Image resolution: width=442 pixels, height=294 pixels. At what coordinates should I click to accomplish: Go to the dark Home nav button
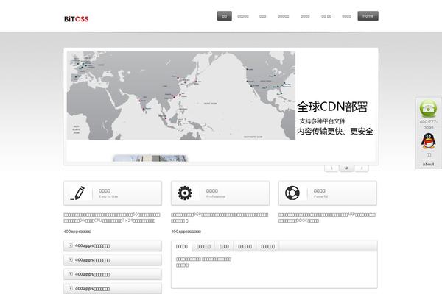pos(368,16)
